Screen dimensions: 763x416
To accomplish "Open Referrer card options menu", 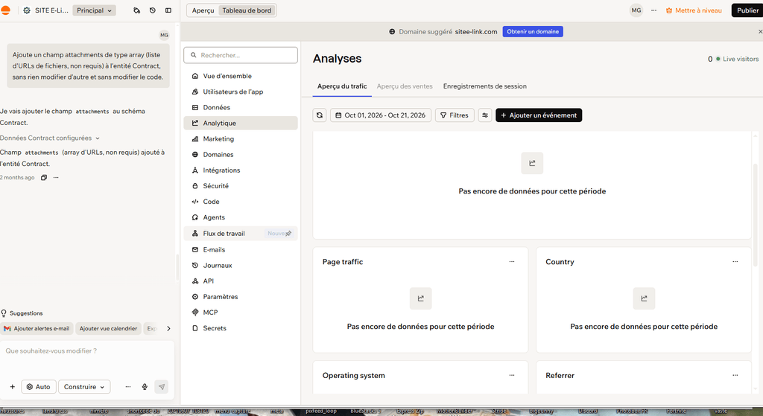I will (735, 375).
